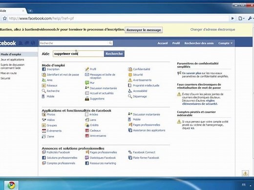Viewport: 254px width, 190px height.
Task: Close the Aide browser tab
Action: pyautogui.click(x=23, y=11)
